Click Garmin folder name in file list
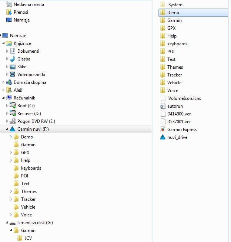The height and width of the screenshot is (242, 231). (x=174, y=20)
